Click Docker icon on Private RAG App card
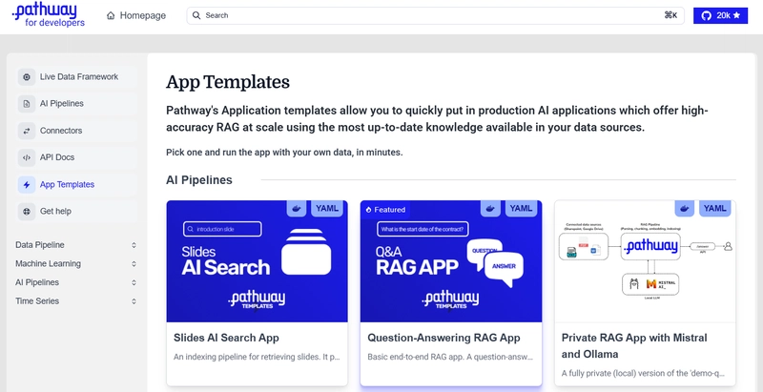763x392 pixels. click(x=685, y=209)
